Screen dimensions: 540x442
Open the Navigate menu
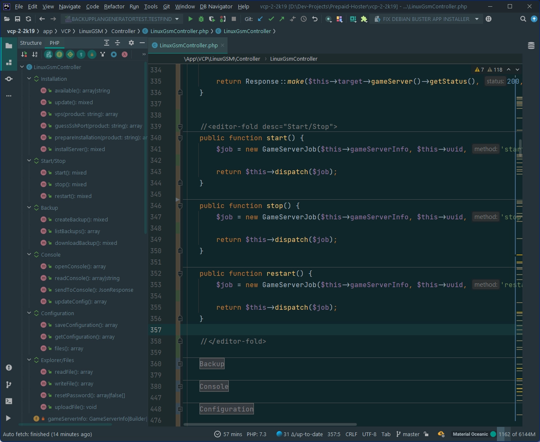pyautogui.click(x=69, y=6)
